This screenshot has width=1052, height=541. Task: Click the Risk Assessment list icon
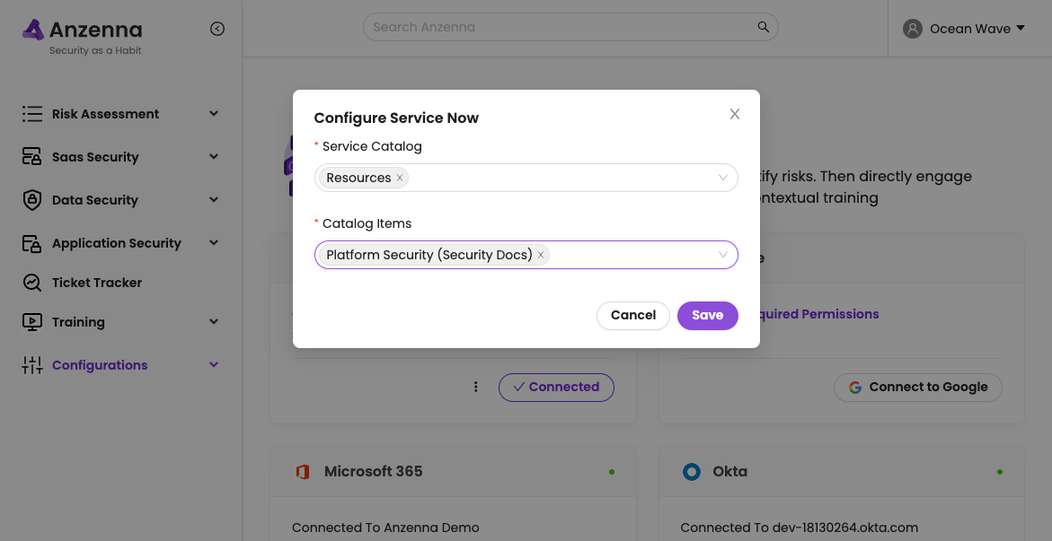[32, 114]
